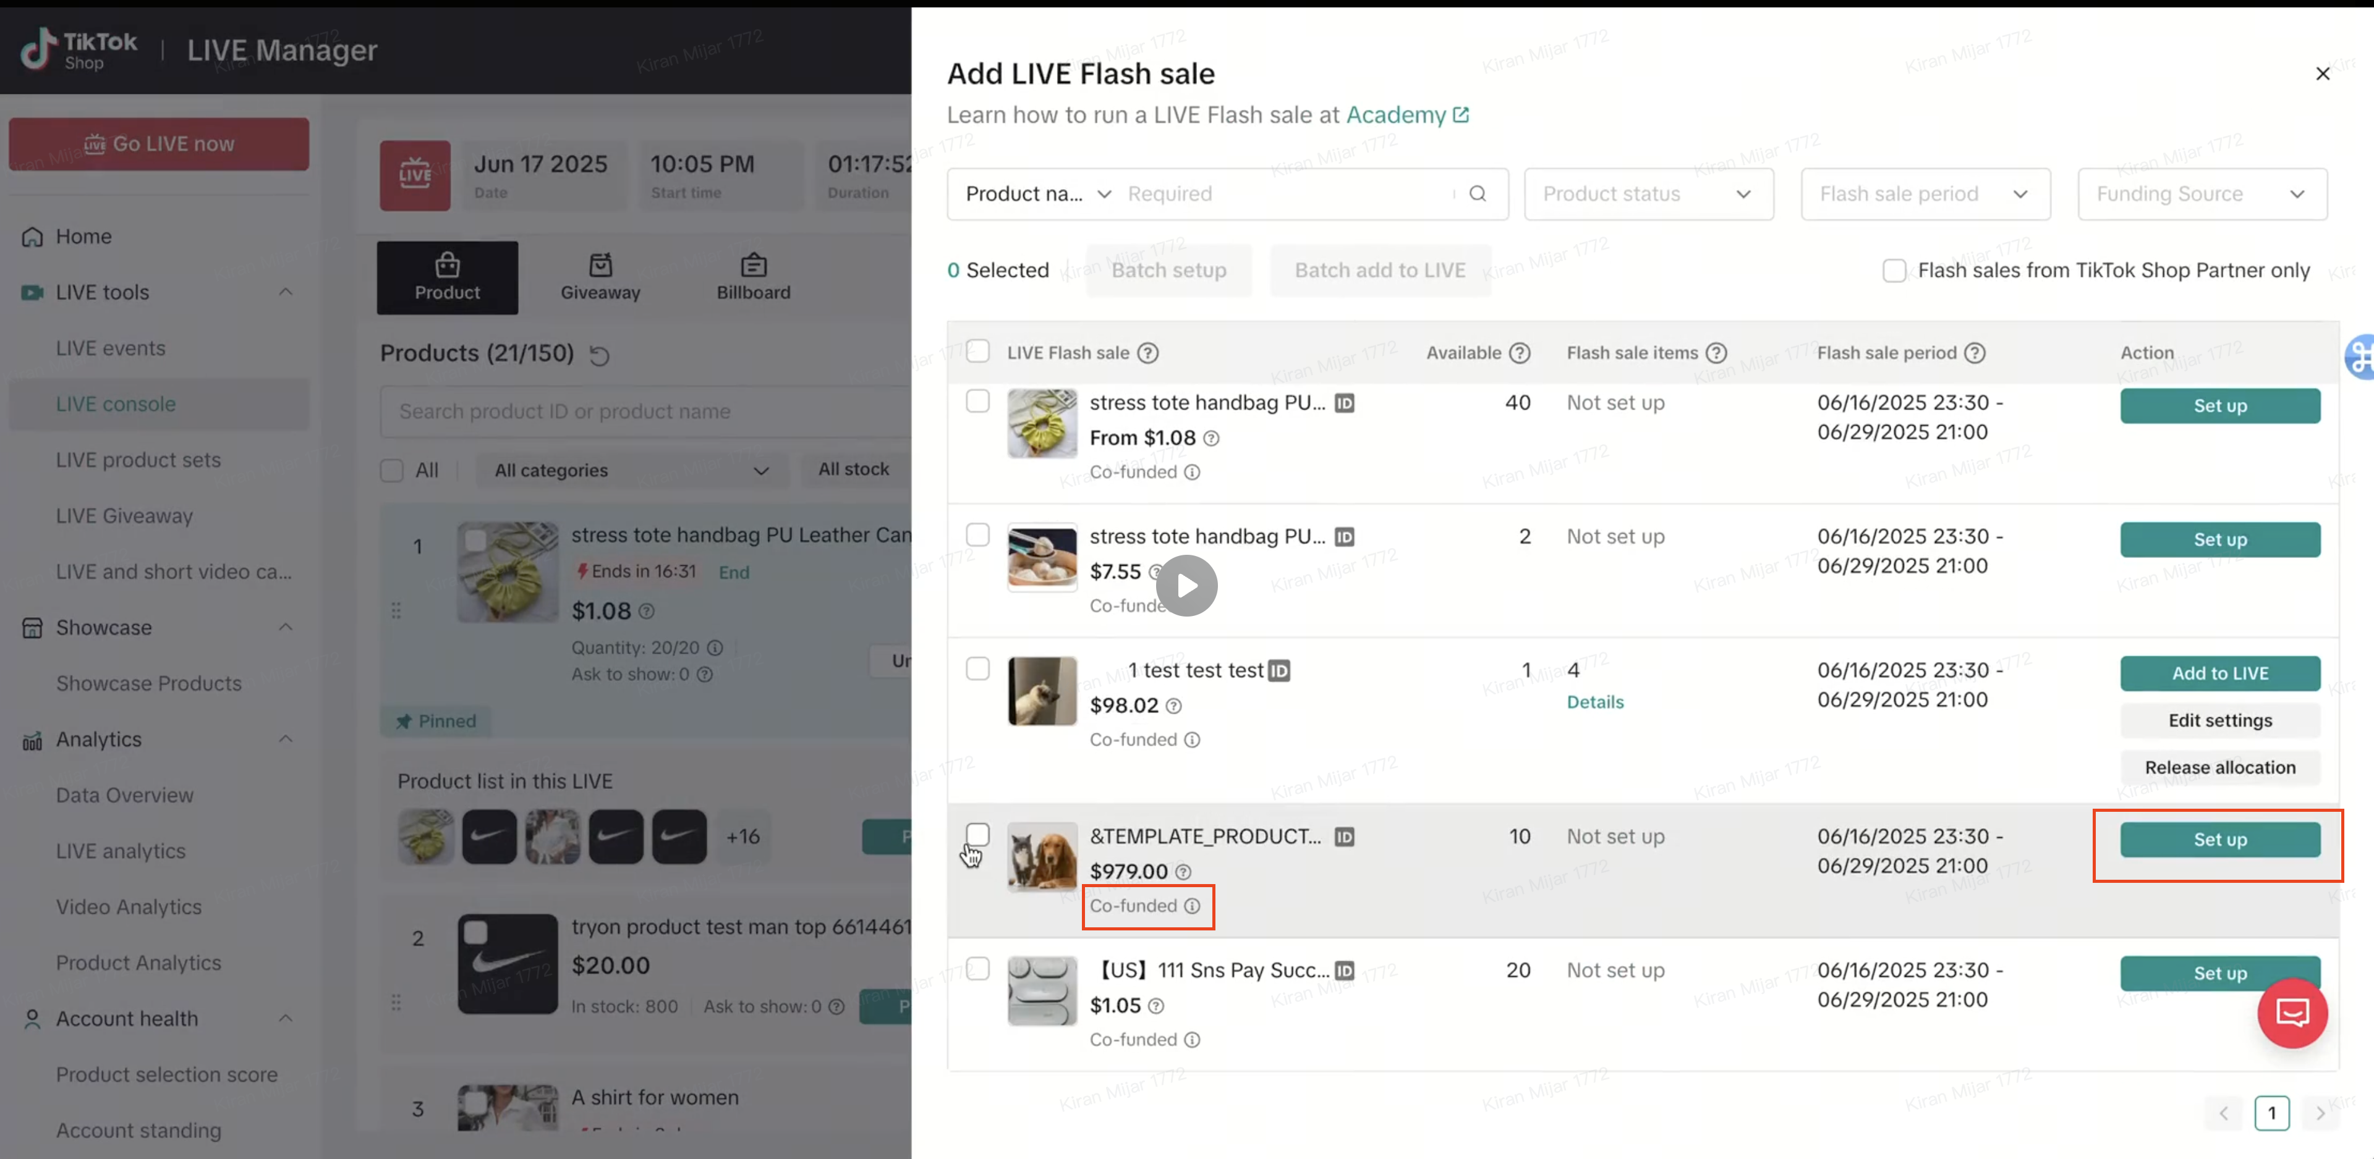Toggle the select-all checkbox in table header
2374x1159 pixels.
click(977, 351)
